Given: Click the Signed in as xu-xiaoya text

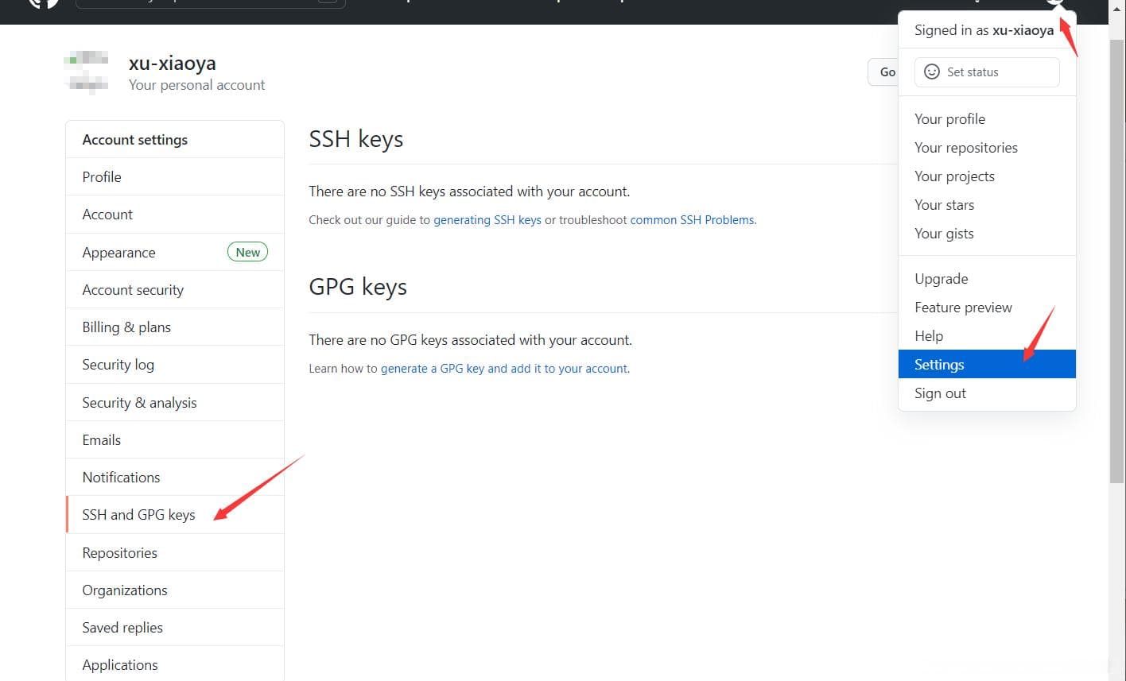Looking at the screenshot, I should (984, 30).
